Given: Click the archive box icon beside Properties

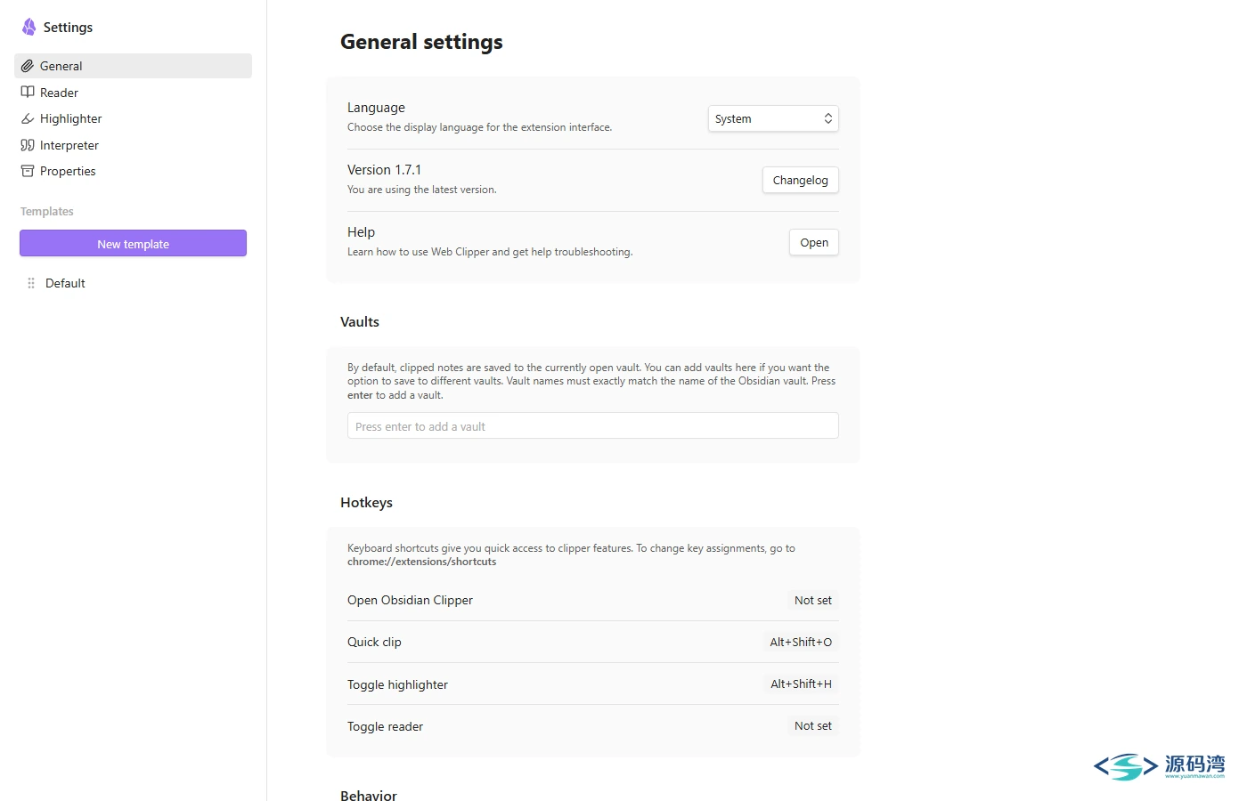Looking at the screenshot, I should click(28, 171).
